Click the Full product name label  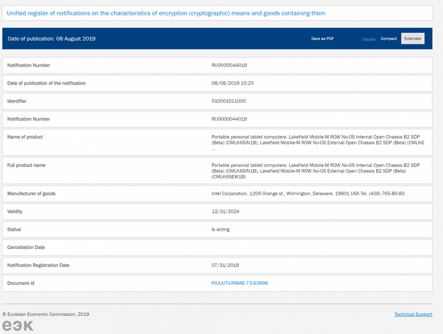26,165
